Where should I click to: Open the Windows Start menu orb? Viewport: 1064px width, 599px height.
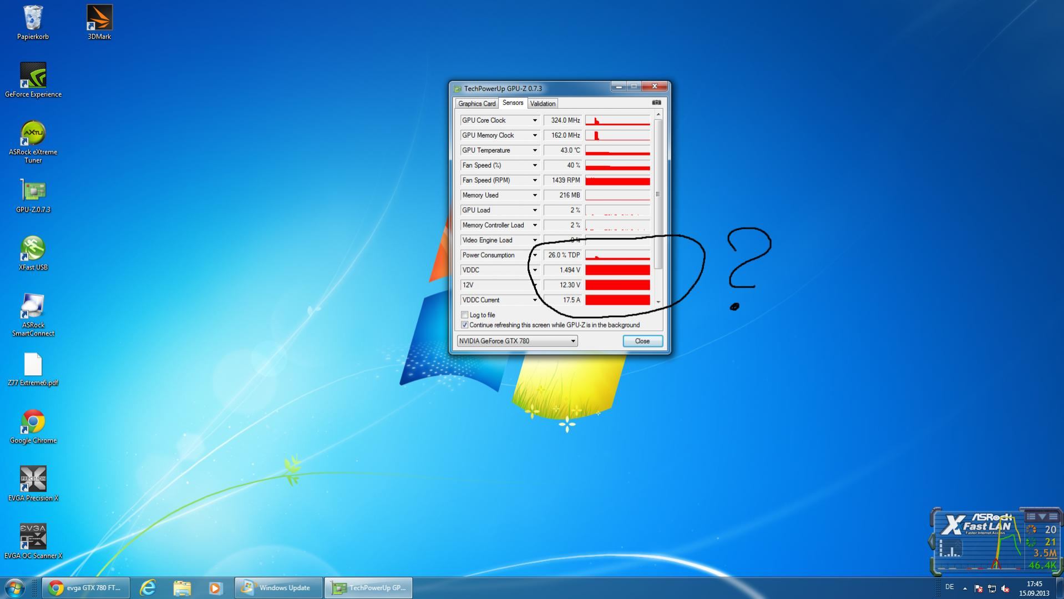[x=15, y=587]
